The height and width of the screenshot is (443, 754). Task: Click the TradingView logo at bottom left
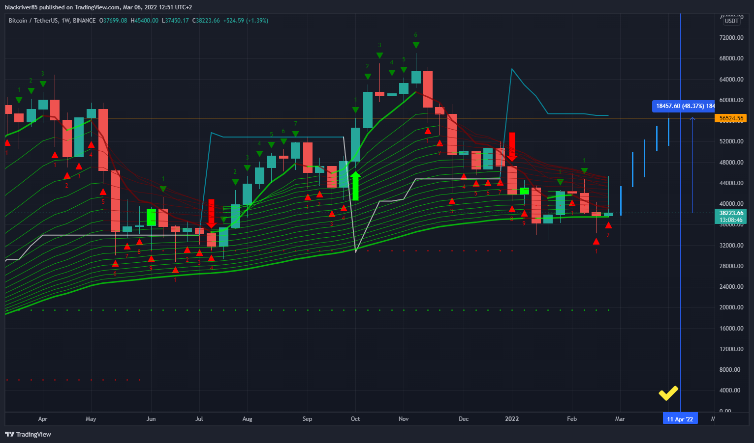[x=28, y=434]
